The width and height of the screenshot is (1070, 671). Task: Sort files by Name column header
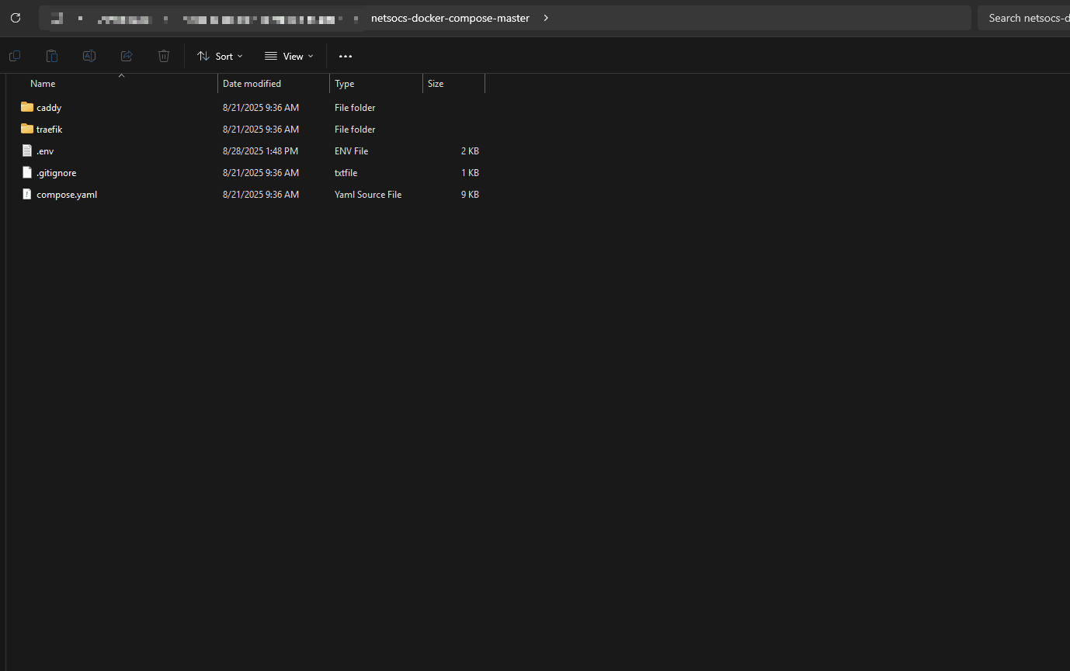(43, 84)
